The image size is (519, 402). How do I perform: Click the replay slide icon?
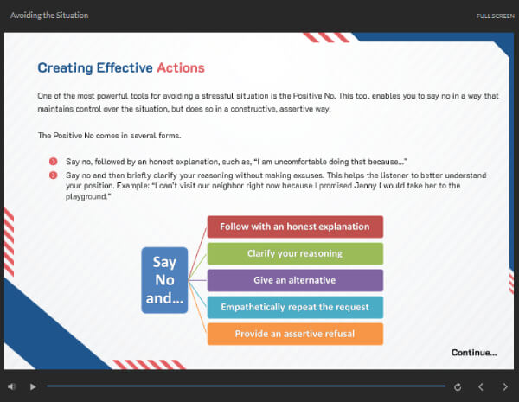458,386
